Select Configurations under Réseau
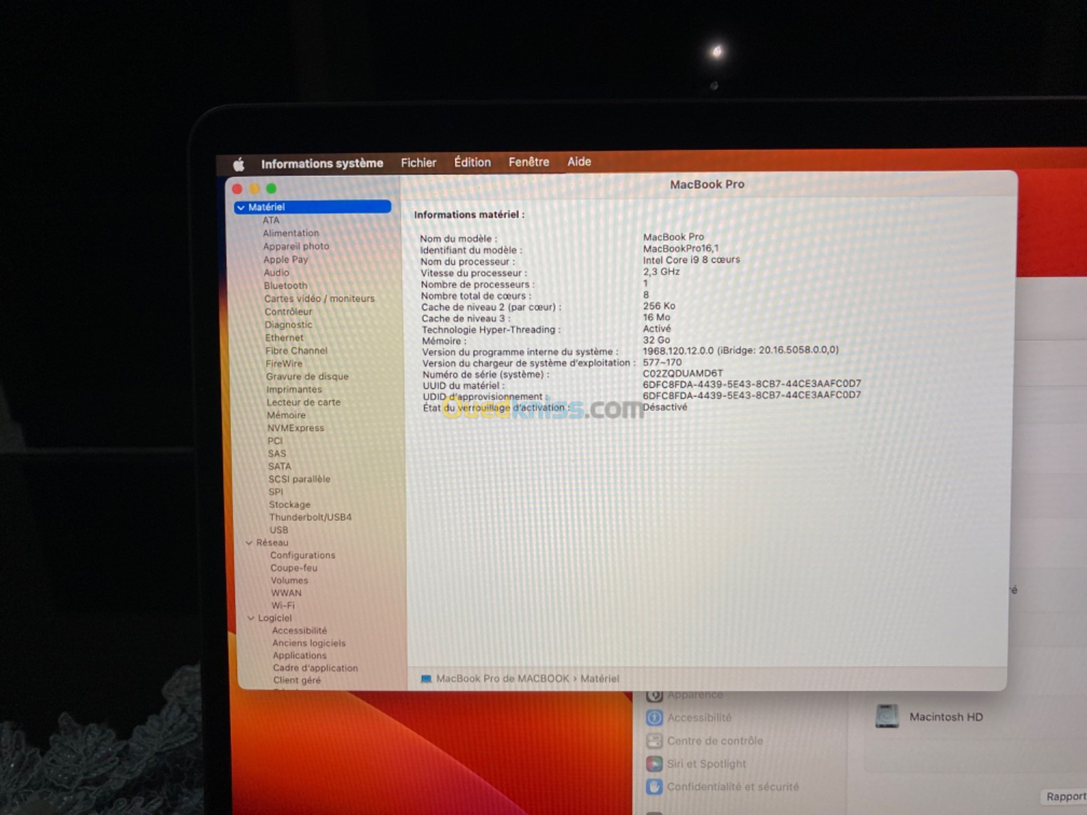1087x815 pixels. click(x=303, y=556)
